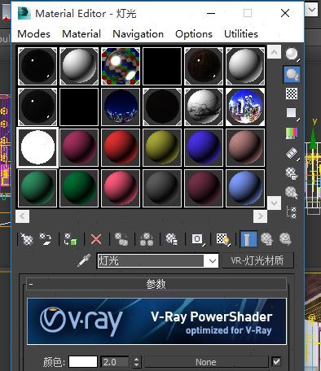321x371 pixels.
Task: Select the yellow sphere sample slot
Action: tap(162, 147)
